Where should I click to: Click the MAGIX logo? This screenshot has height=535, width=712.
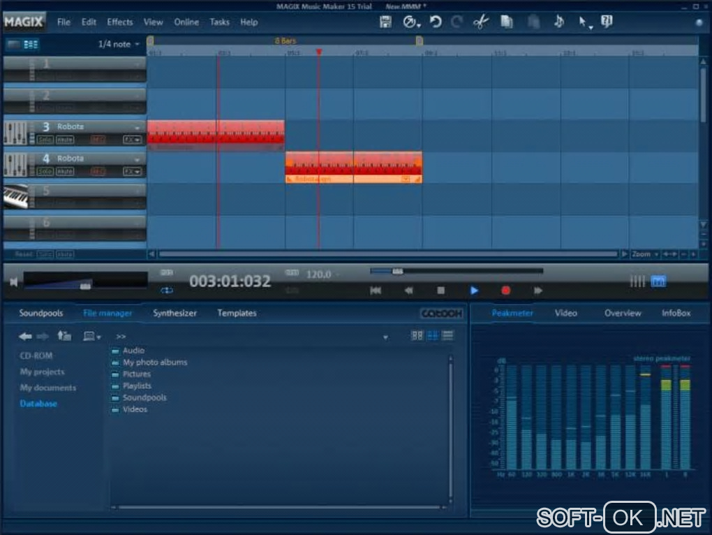[24, 22]
